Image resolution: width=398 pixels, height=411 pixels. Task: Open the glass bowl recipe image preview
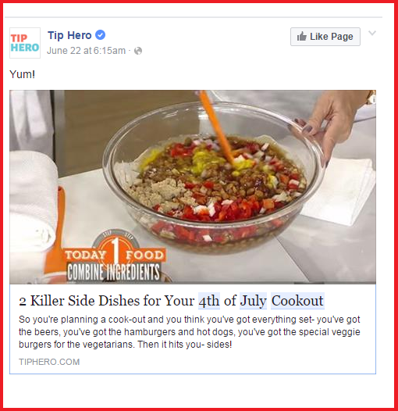click(x=193, y=187)
